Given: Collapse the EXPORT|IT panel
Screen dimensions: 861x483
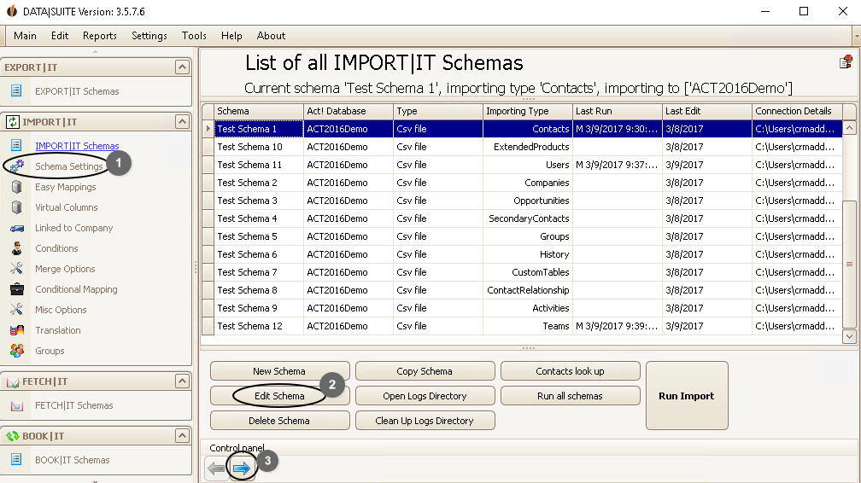Looking at the screenshot, I should pos(182,67).
